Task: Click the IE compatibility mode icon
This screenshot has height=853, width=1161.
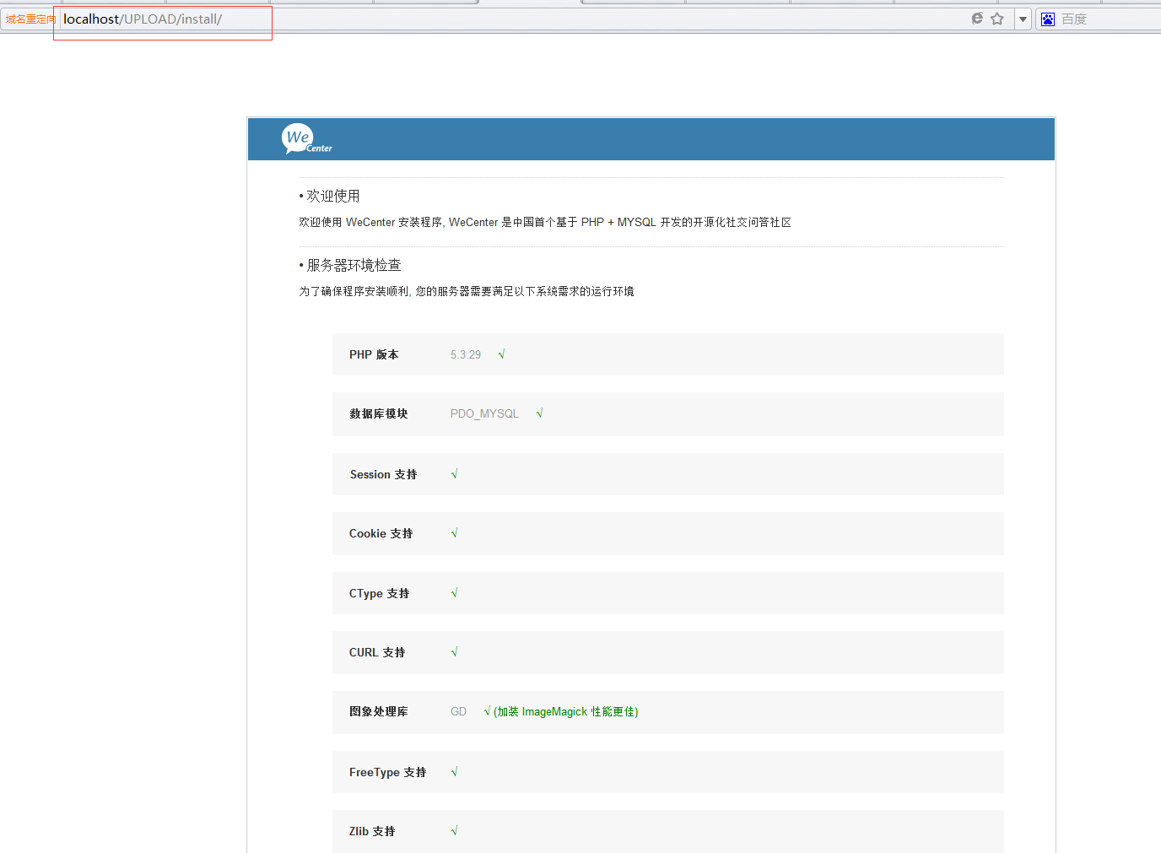Action: pyautogui.click(x=977, y=19)
